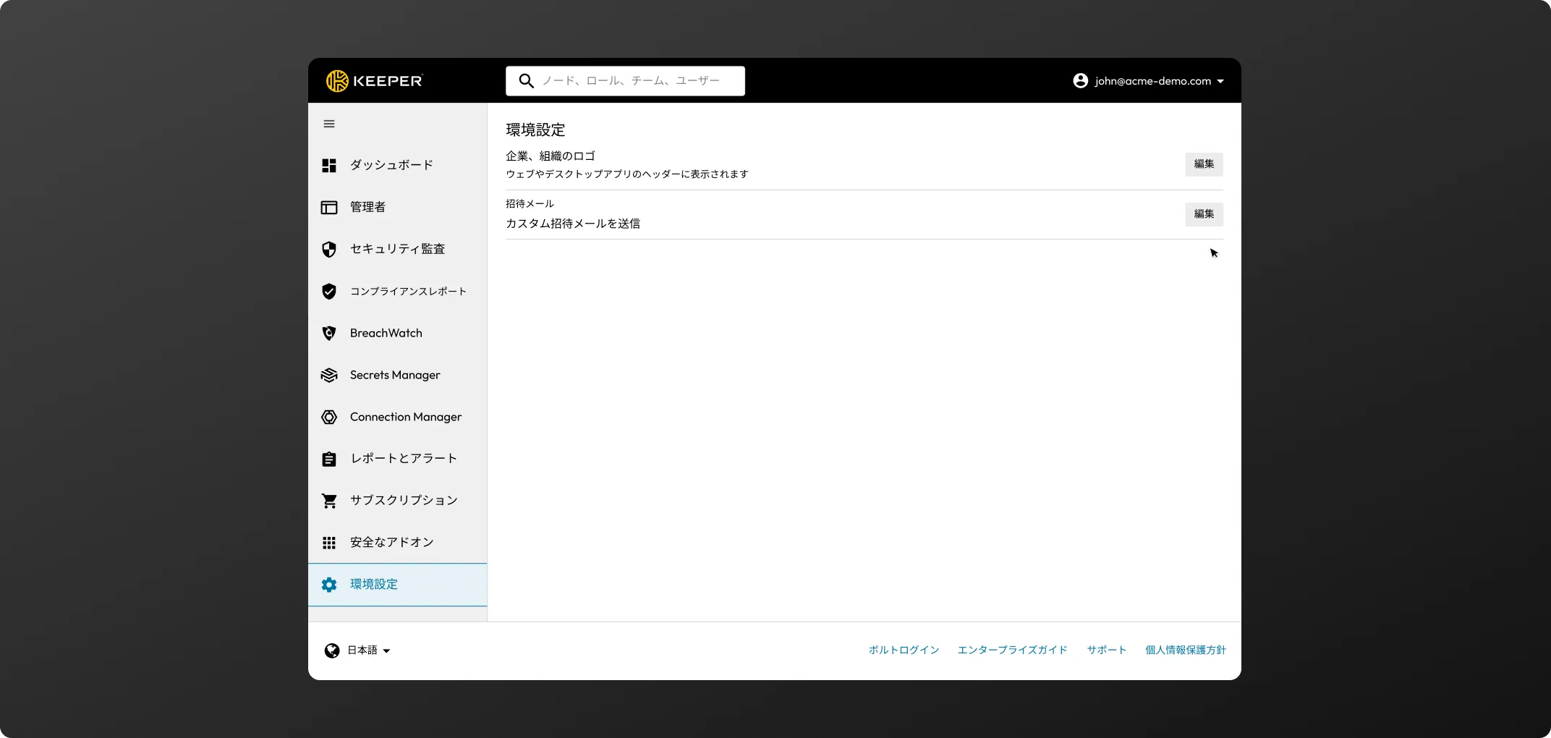Image resolution: width=1551 pixels, height=738 pixels.
Task: Click the language globe icon
Action: (332, 650)
